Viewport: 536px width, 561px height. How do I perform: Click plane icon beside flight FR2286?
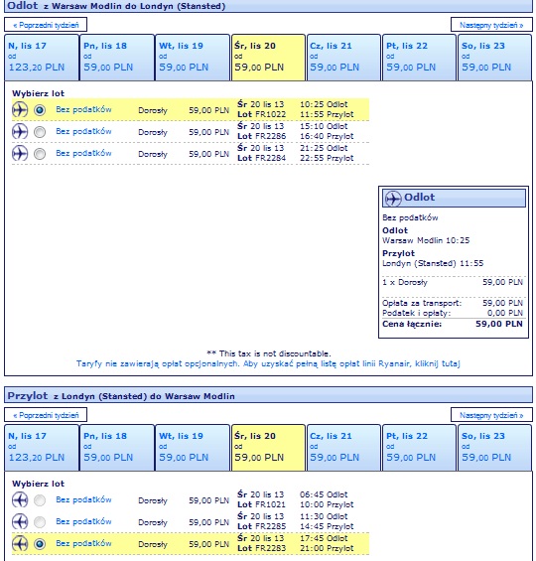coord(20,132)
